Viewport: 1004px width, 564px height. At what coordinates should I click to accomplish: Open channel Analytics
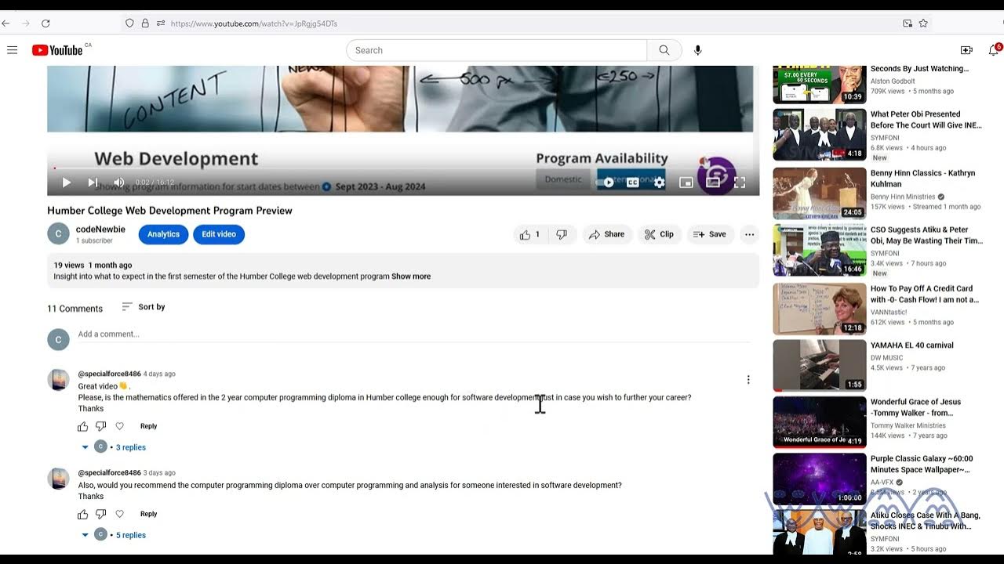163,234
